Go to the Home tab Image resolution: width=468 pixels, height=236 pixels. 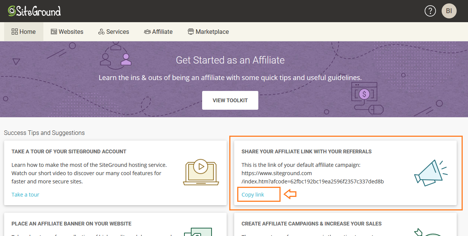[24, 32]
